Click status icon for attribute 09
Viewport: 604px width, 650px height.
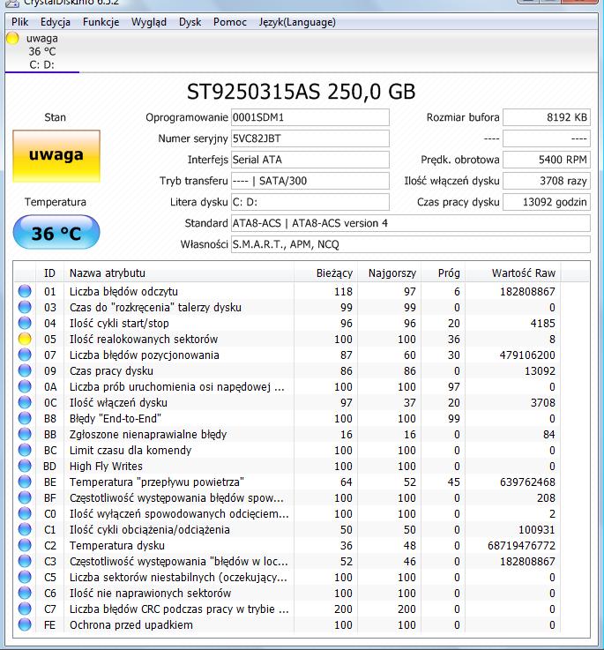tap(25, 370)
